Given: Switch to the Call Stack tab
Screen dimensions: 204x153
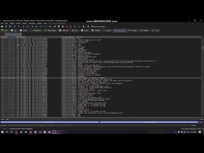Looking at the screenshot, I should click(64, 31).
